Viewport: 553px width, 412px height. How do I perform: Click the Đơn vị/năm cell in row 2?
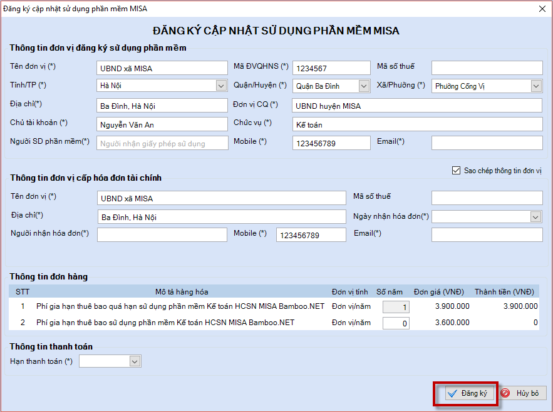351,323
